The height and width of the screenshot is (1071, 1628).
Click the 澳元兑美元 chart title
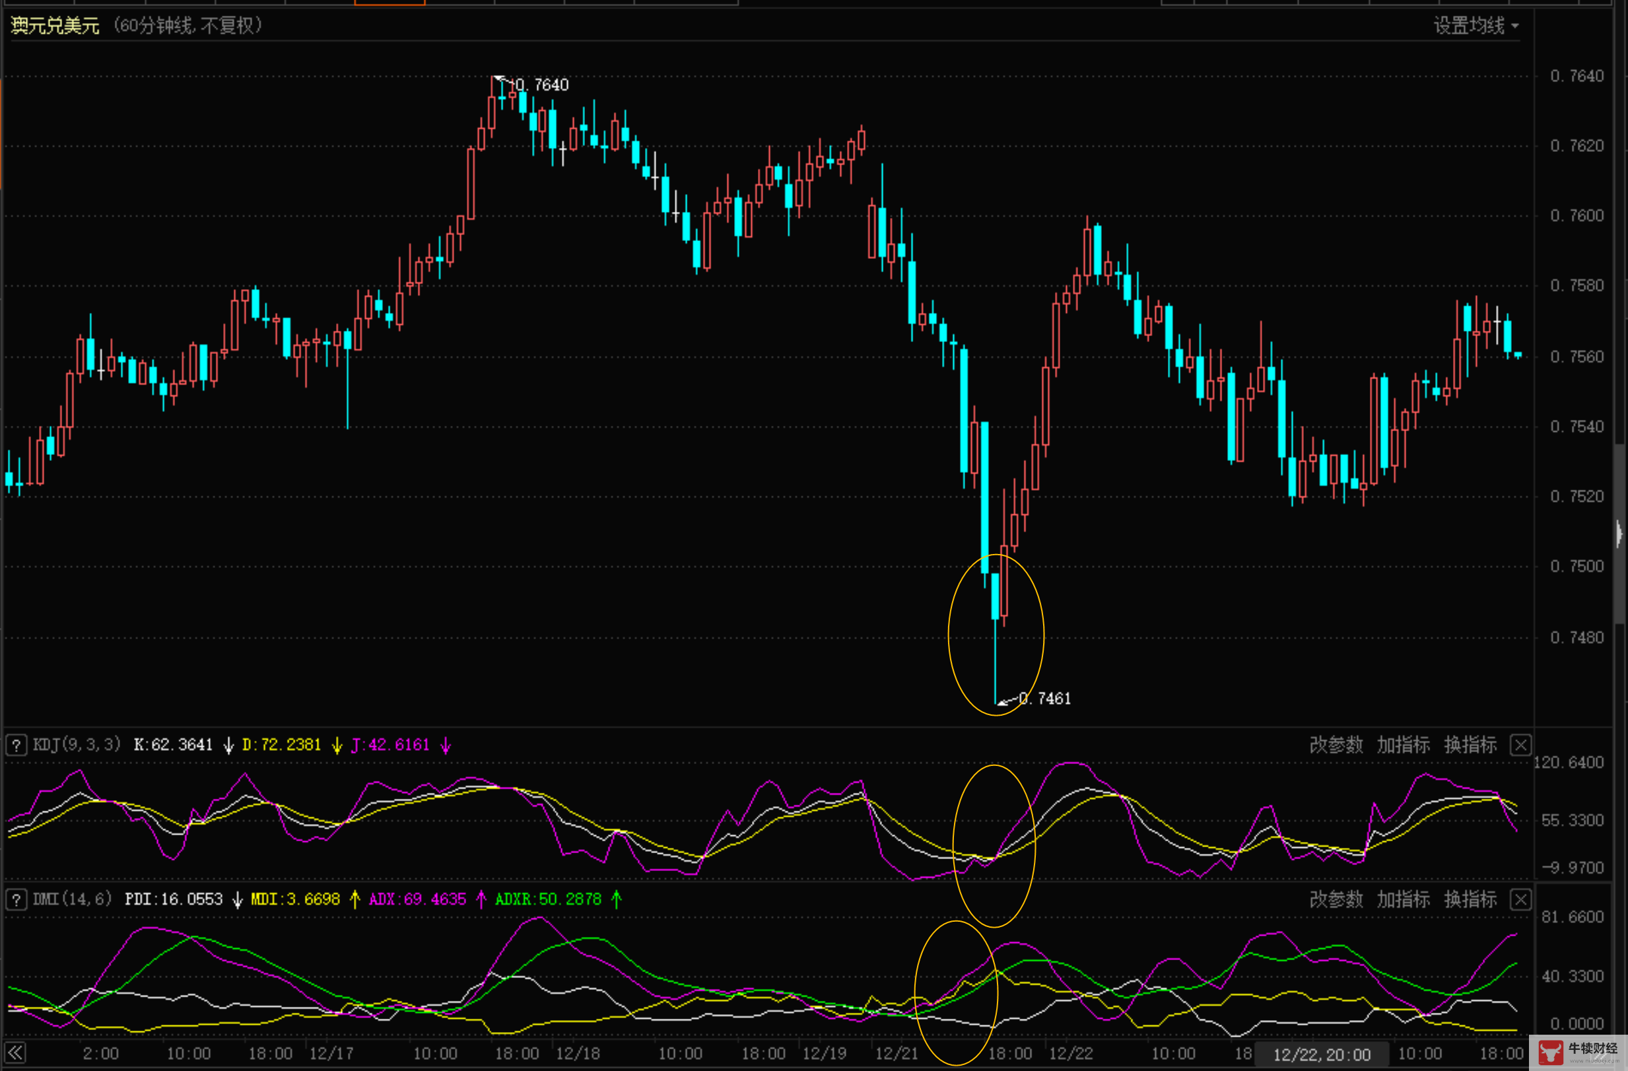(x=55, y=26)
